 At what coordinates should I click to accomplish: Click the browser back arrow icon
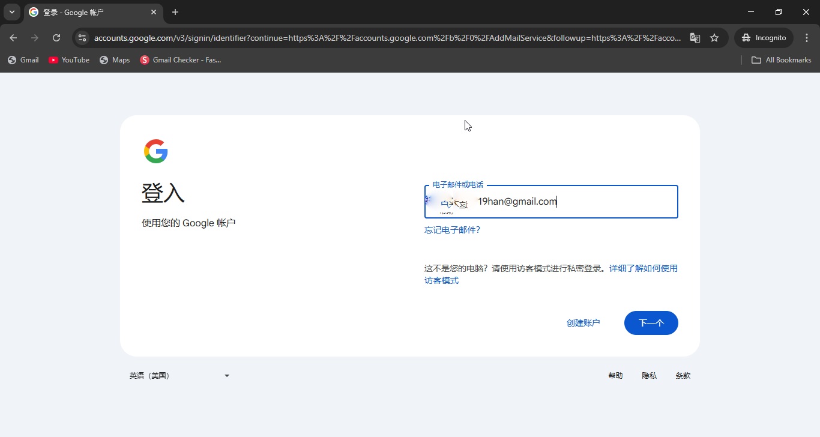tap(13, 38)
